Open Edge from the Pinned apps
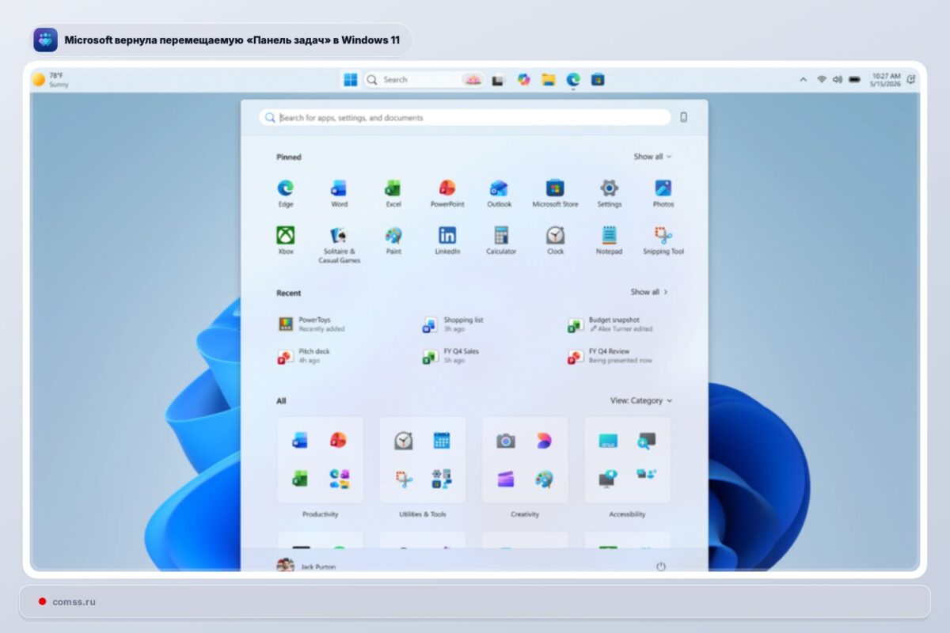950x633 pixels. [286, 193]
